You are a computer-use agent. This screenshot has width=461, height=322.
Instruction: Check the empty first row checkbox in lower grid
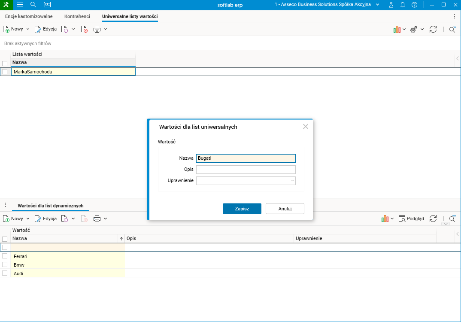click(x=5, y=247)
